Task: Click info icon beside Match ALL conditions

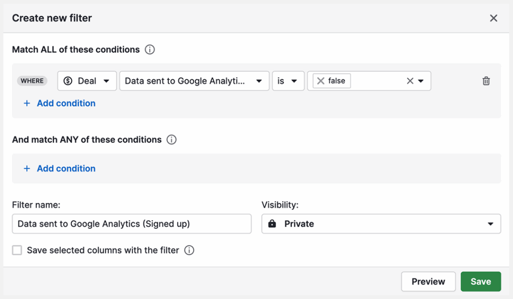Action: pos(149,50)
